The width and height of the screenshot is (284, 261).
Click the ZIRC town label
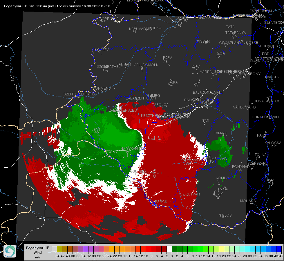(x=196, y=66)
